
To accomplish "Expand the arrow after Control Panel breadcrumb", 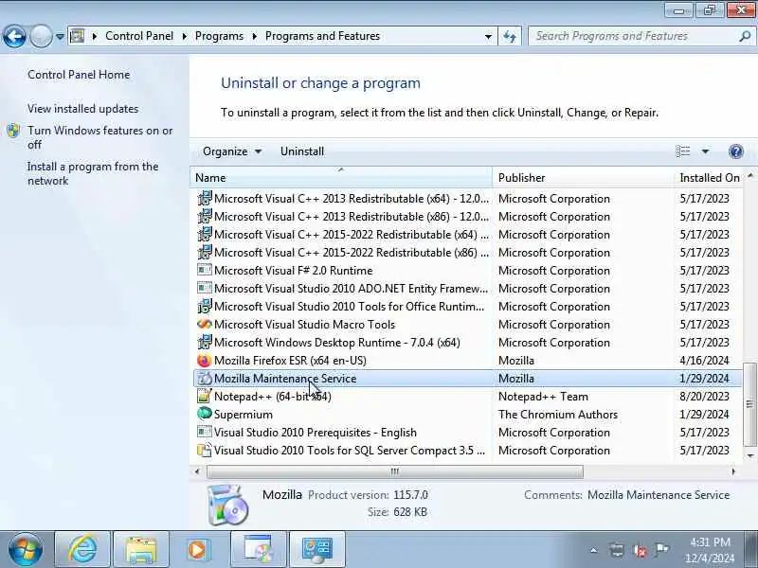I will (184, 36).
